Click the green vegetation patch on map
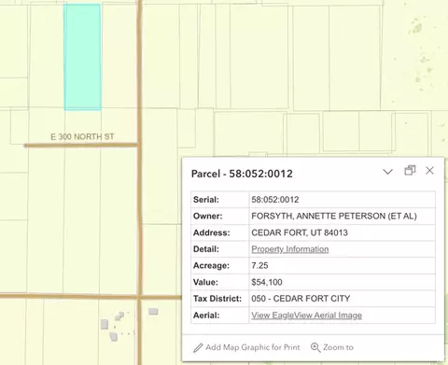Screen dimensions: 448x365 [416, 28]
